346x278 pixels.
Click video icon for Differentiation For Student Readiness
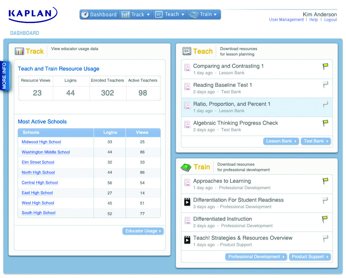tap(187, 202)
